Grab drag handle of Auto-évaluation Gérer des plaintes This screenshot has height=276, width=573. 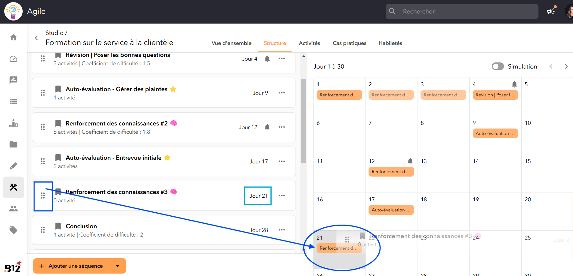[x=43, y=93]
